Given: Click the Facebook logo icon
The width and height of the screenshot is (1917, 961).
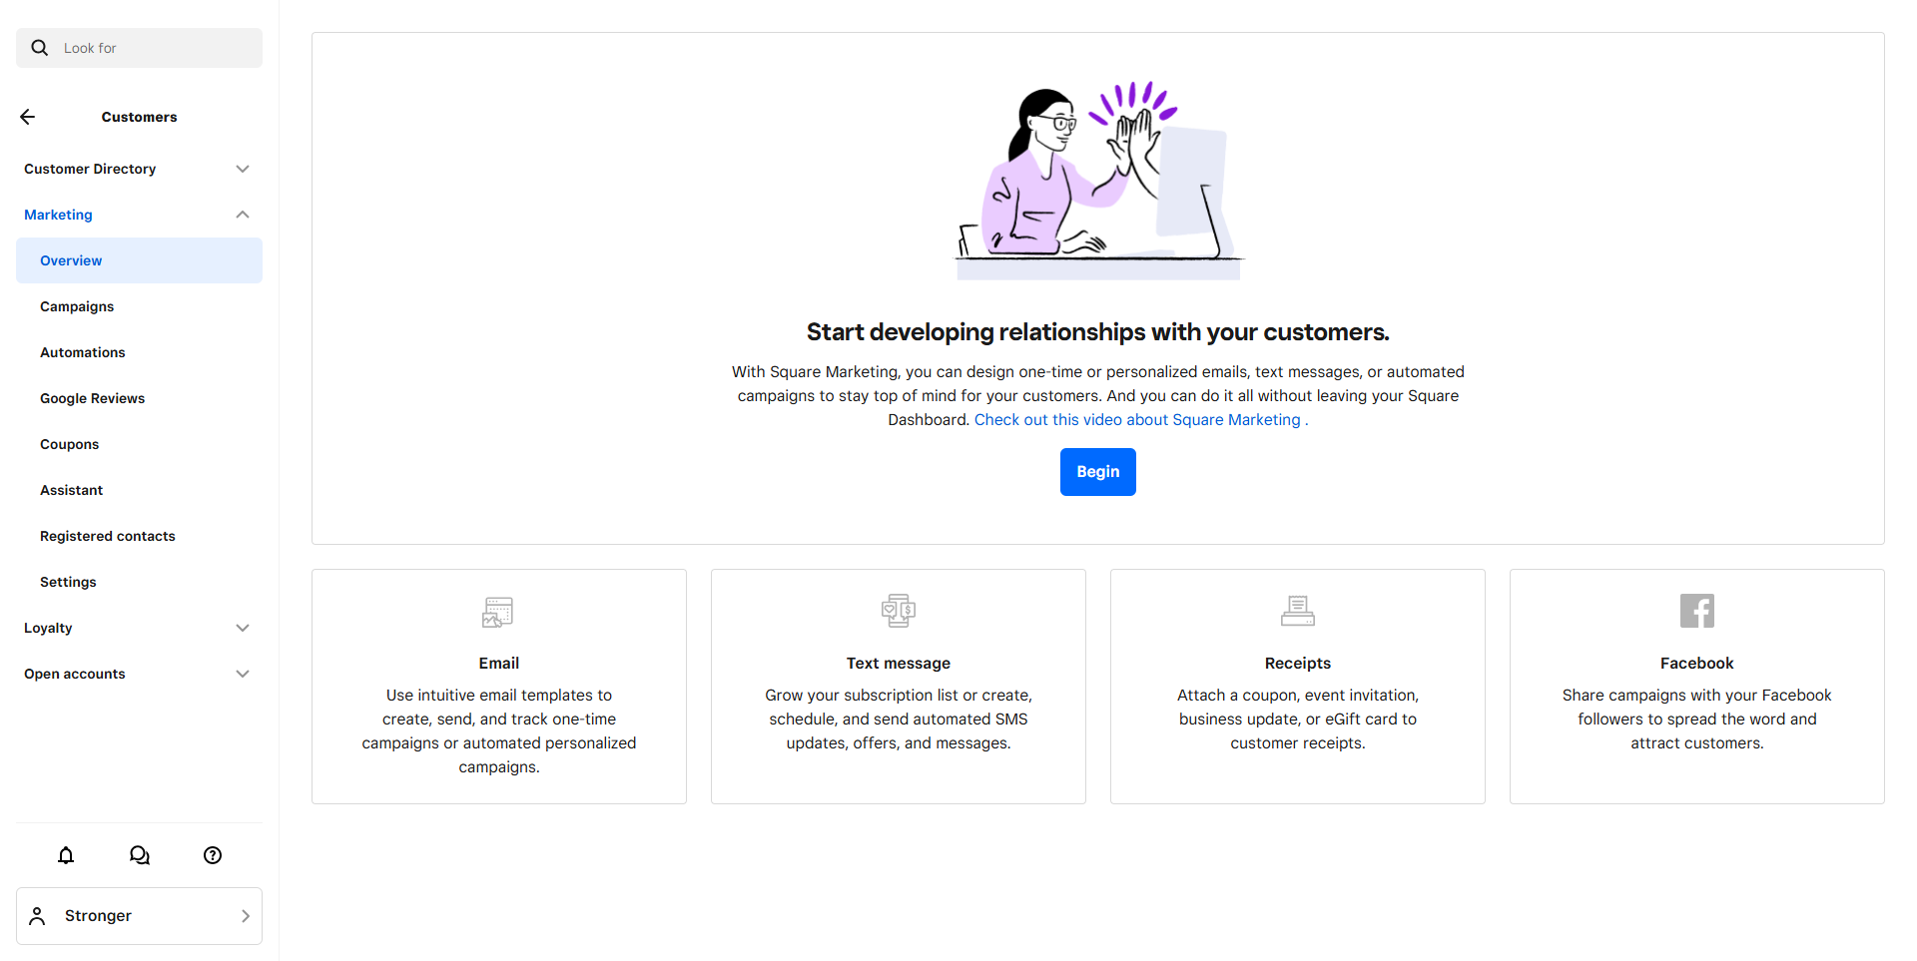Looking at the screenshot, I should 1697,611.
